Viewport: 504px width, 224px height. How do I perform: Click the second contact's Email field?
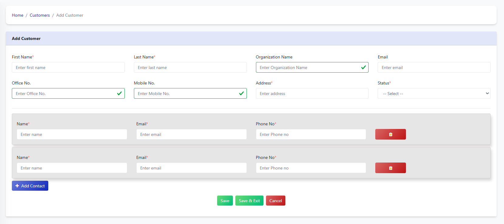(192, 168)
